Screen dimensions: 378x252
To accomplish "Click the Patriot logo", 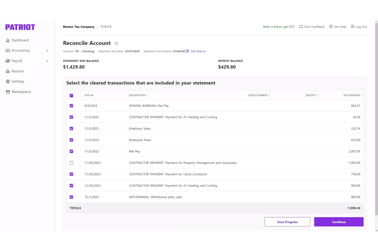I will [x=20, y=27].
